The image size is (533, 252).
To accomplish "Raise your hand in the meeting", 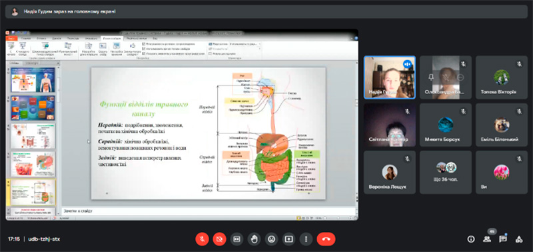I will (254, 239).
